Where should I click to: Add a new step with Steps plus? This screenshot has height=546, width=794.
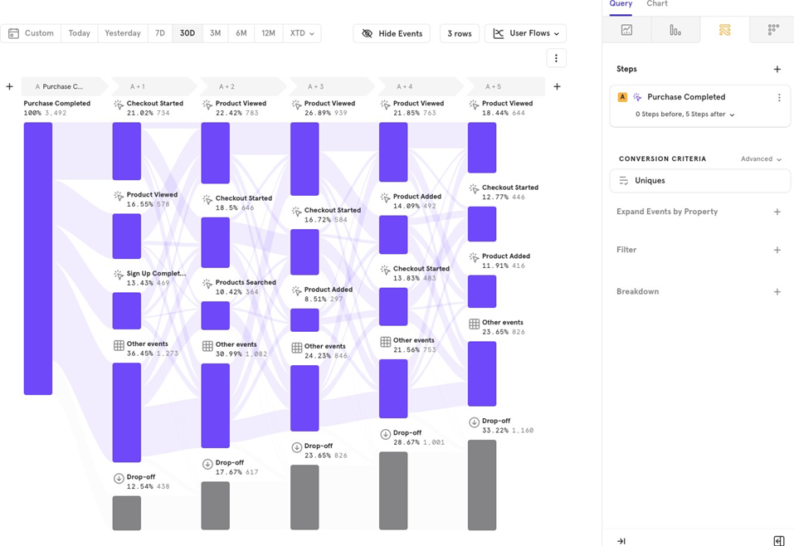[777, 70]
